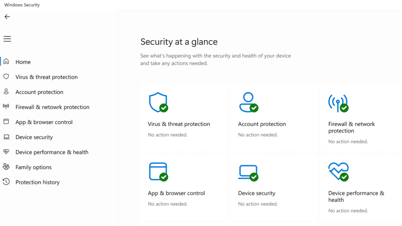Click 'No action needed.' under Virus & threat protection
Viewport: 402px width, 226px height.
click(x=168, y=135)
